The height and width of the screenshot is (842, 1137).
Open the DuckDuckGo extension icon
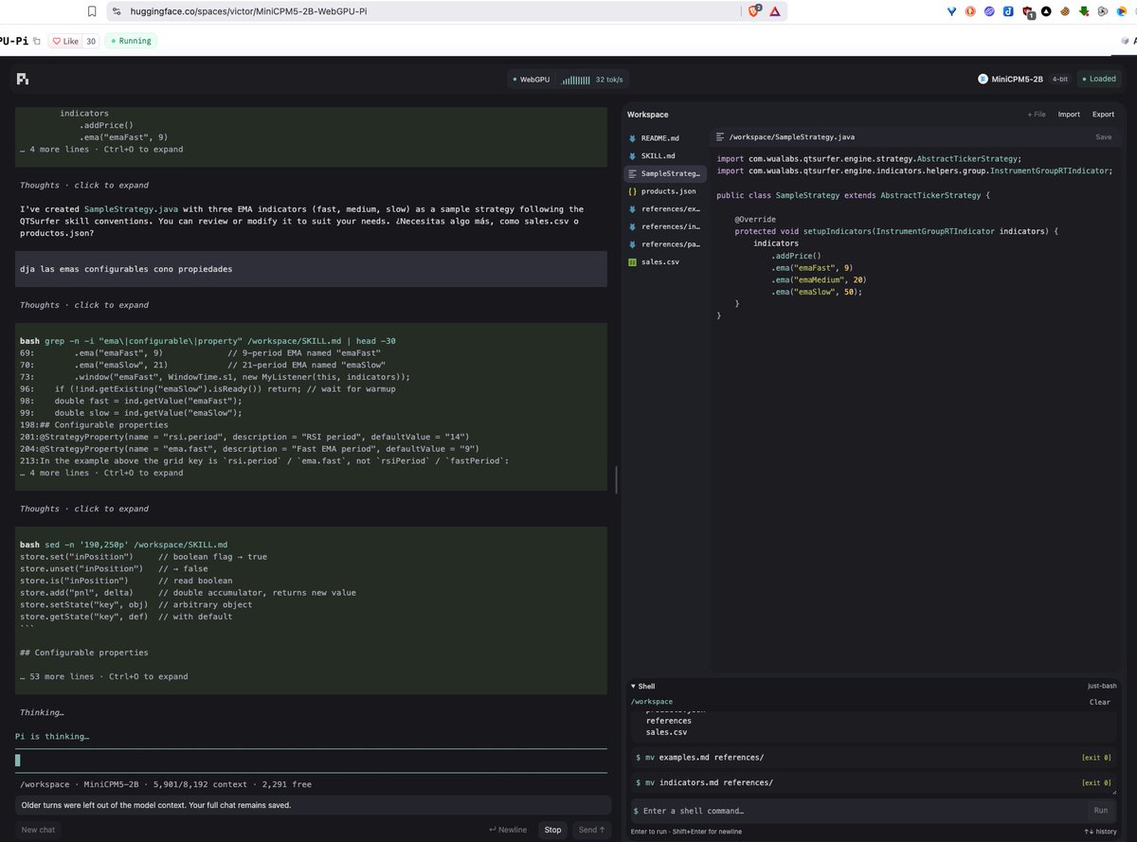(x=970, y=11)
